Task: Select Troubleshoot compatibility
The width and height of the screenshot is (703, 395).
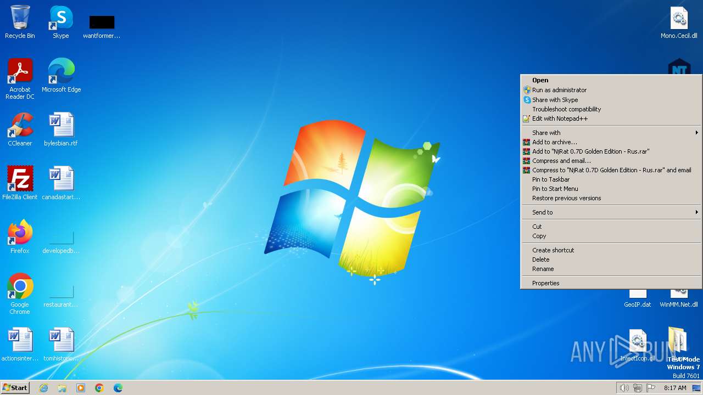Action: 611,109
